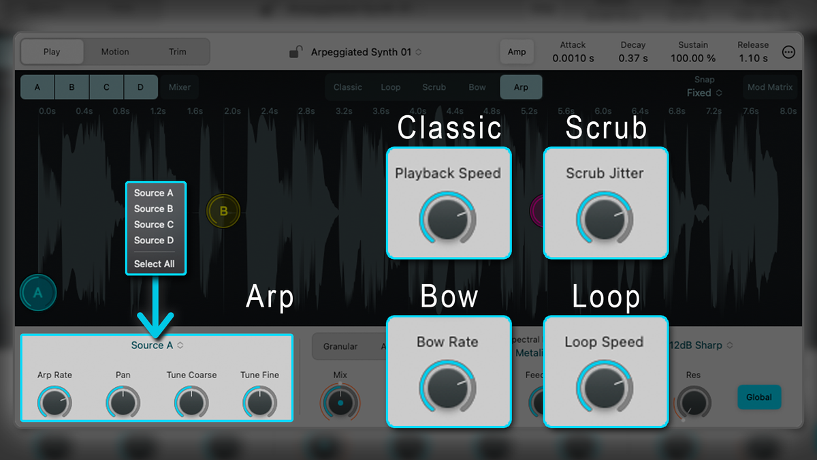Click the Arp Rate knob
The height and width of the screenshot is (460, 817).
click(x=54, y=402)
